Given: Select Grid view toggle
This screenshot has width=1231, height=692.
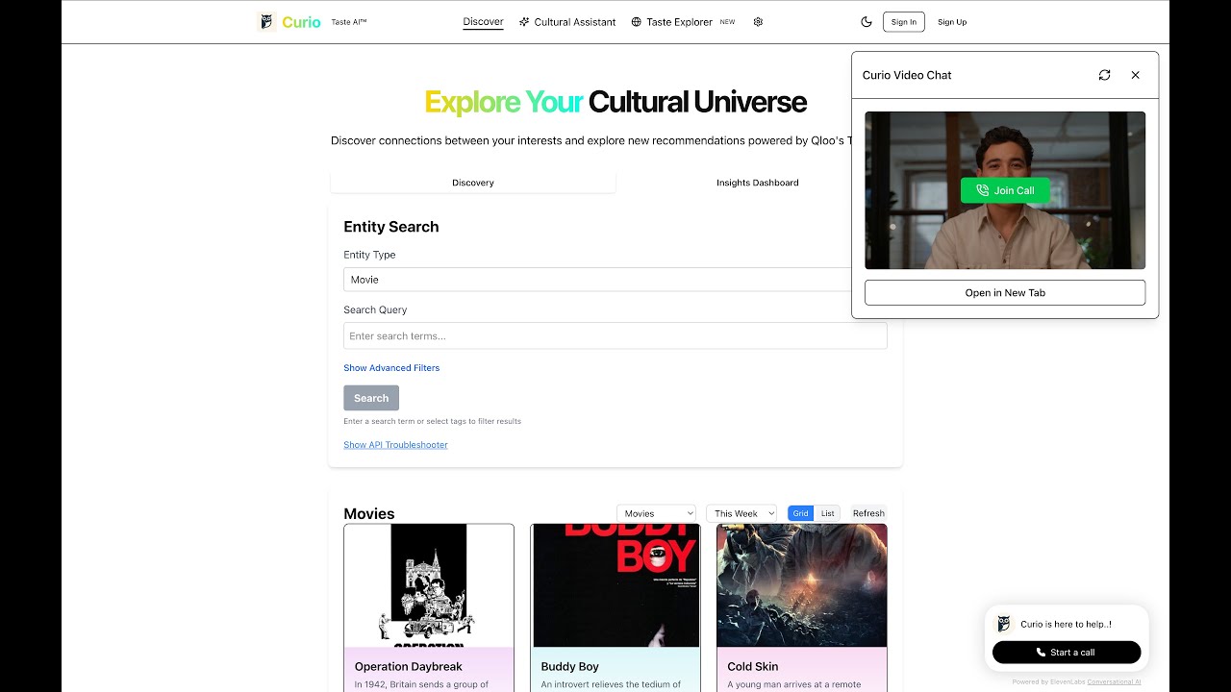Looking at the screenshot, I should [800, 513].
